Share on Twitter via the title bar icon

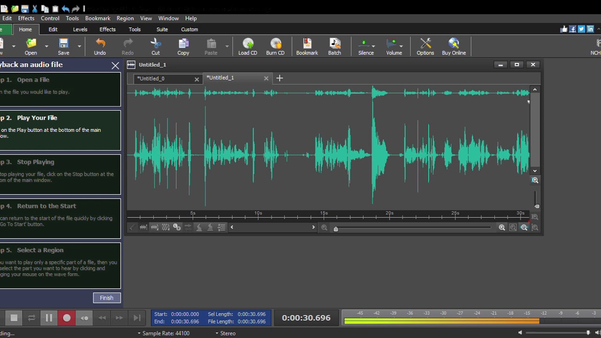(x=581, y=29)
